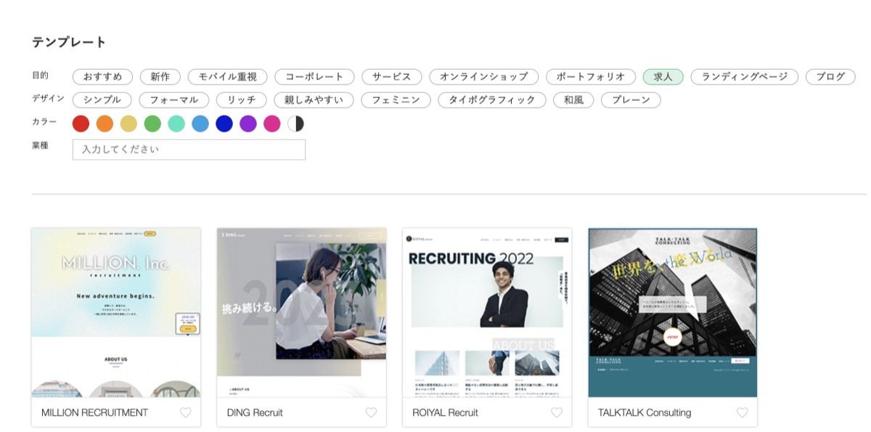
Task: Choose the ランディングページ filter
Action: 745,77
